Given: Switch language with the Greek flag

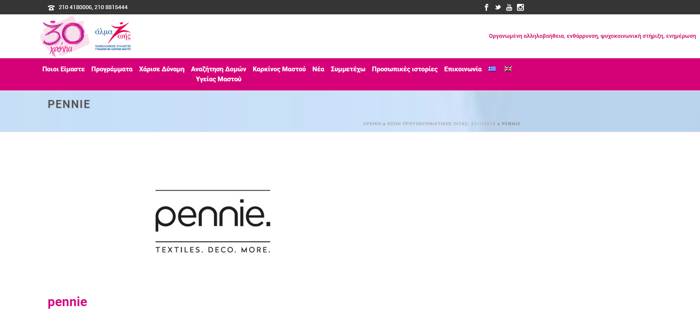Looking at the screenshot, I should point(492,69).
